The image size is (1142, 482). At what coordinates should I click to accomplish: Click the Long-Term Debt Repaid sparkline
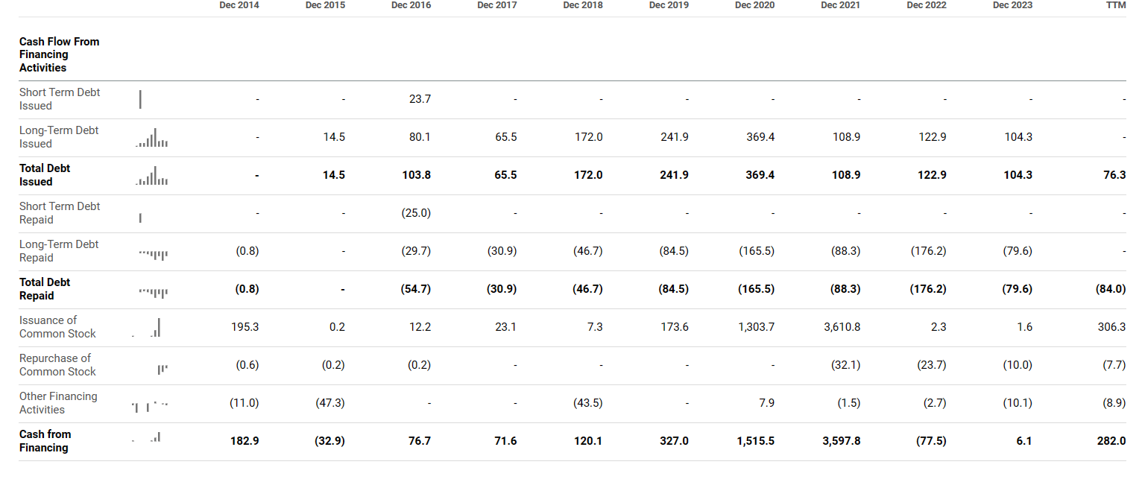[x=153, y=254]
